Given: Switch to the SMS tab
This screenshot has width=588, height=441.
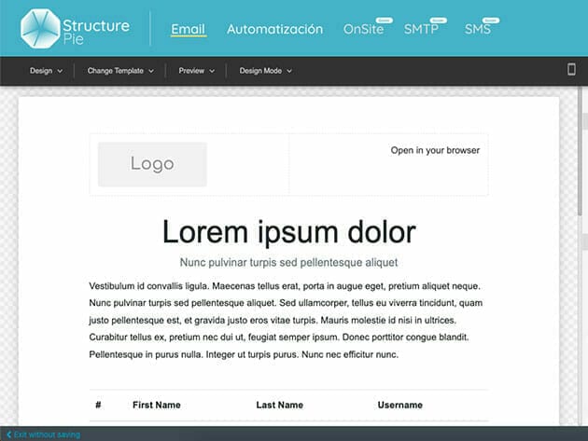Looking at the screenshot, I should [480, 29].
